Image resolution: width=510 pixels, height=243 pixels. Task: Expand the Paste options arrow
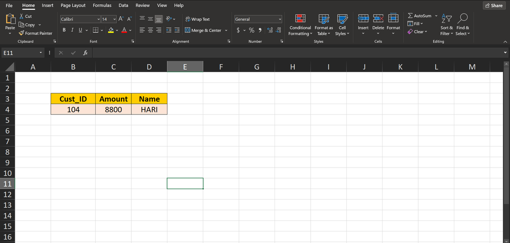9,34
